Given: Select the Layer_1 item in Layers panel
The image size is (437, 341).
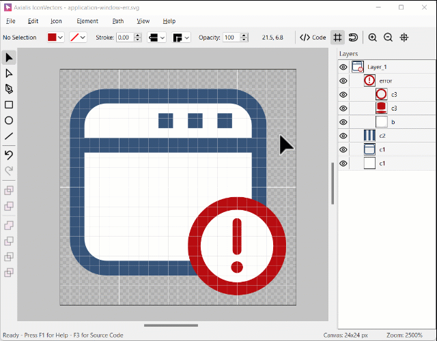Looking at the screenshot, I should [377, 67].
